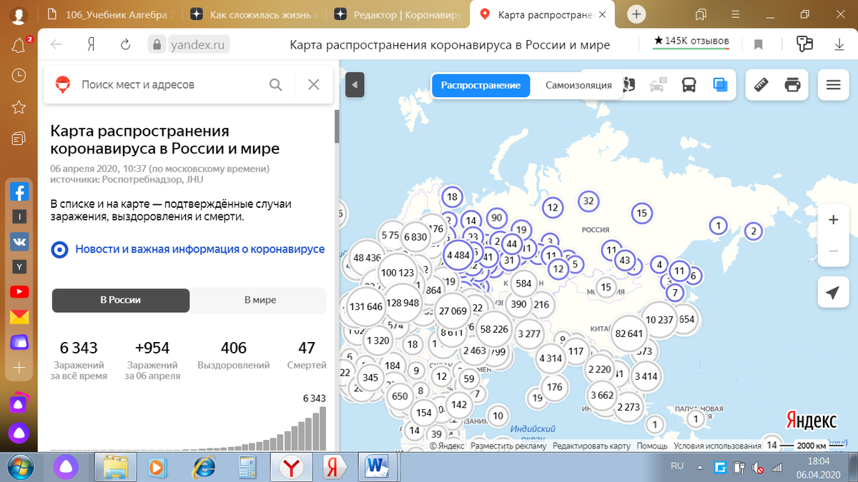
Task: Open Условия использования link
Action: [x=717, y=446]
